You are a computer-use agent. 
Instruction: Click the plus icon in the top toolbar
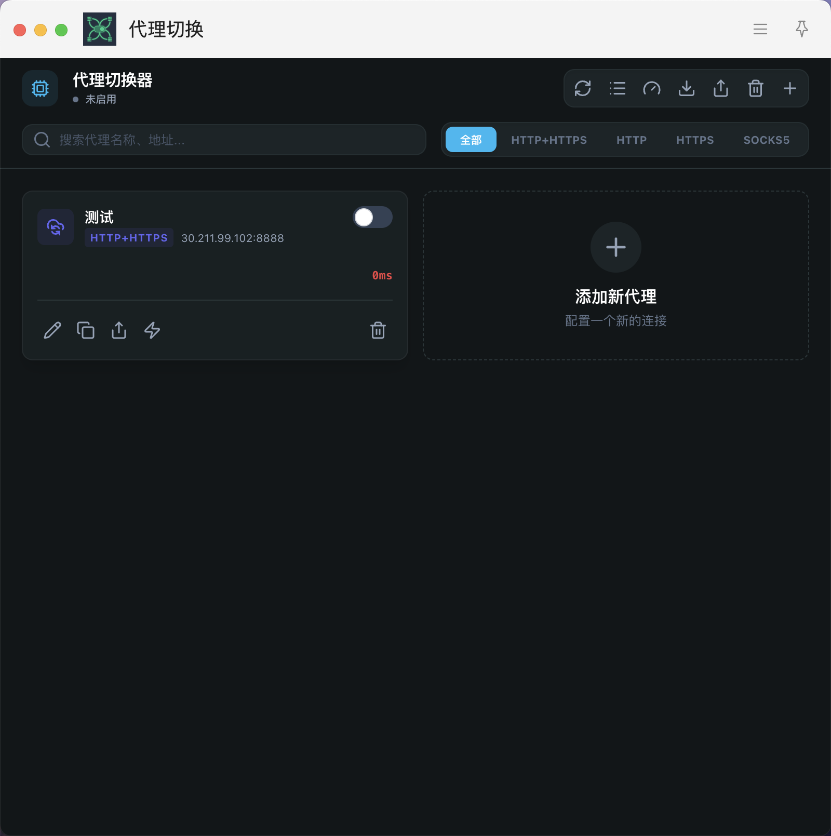(790, 88)
